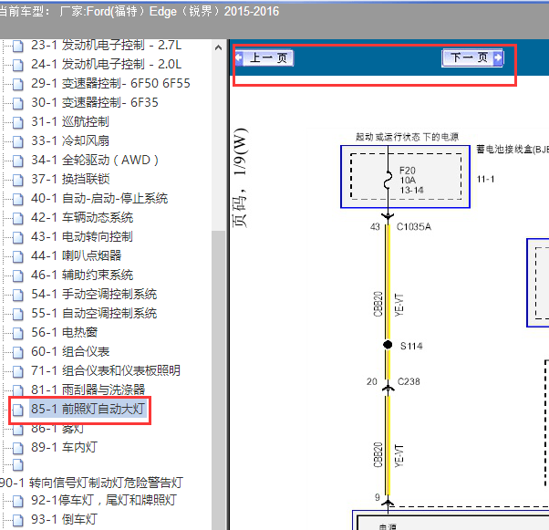Click page icon next to 34-1 全轮驱动
The width and height of the screenshot is (549, 530).
pos(18,161)
